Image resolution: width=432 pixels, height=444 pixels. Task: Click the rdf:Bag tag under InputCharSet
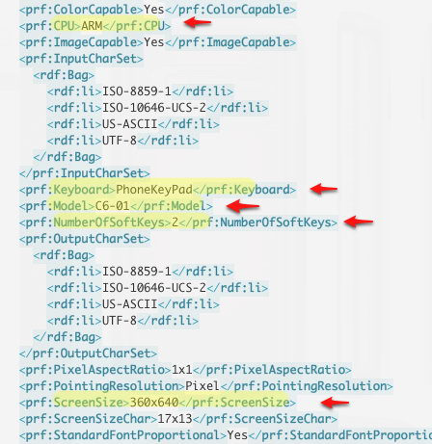(64, 75)
